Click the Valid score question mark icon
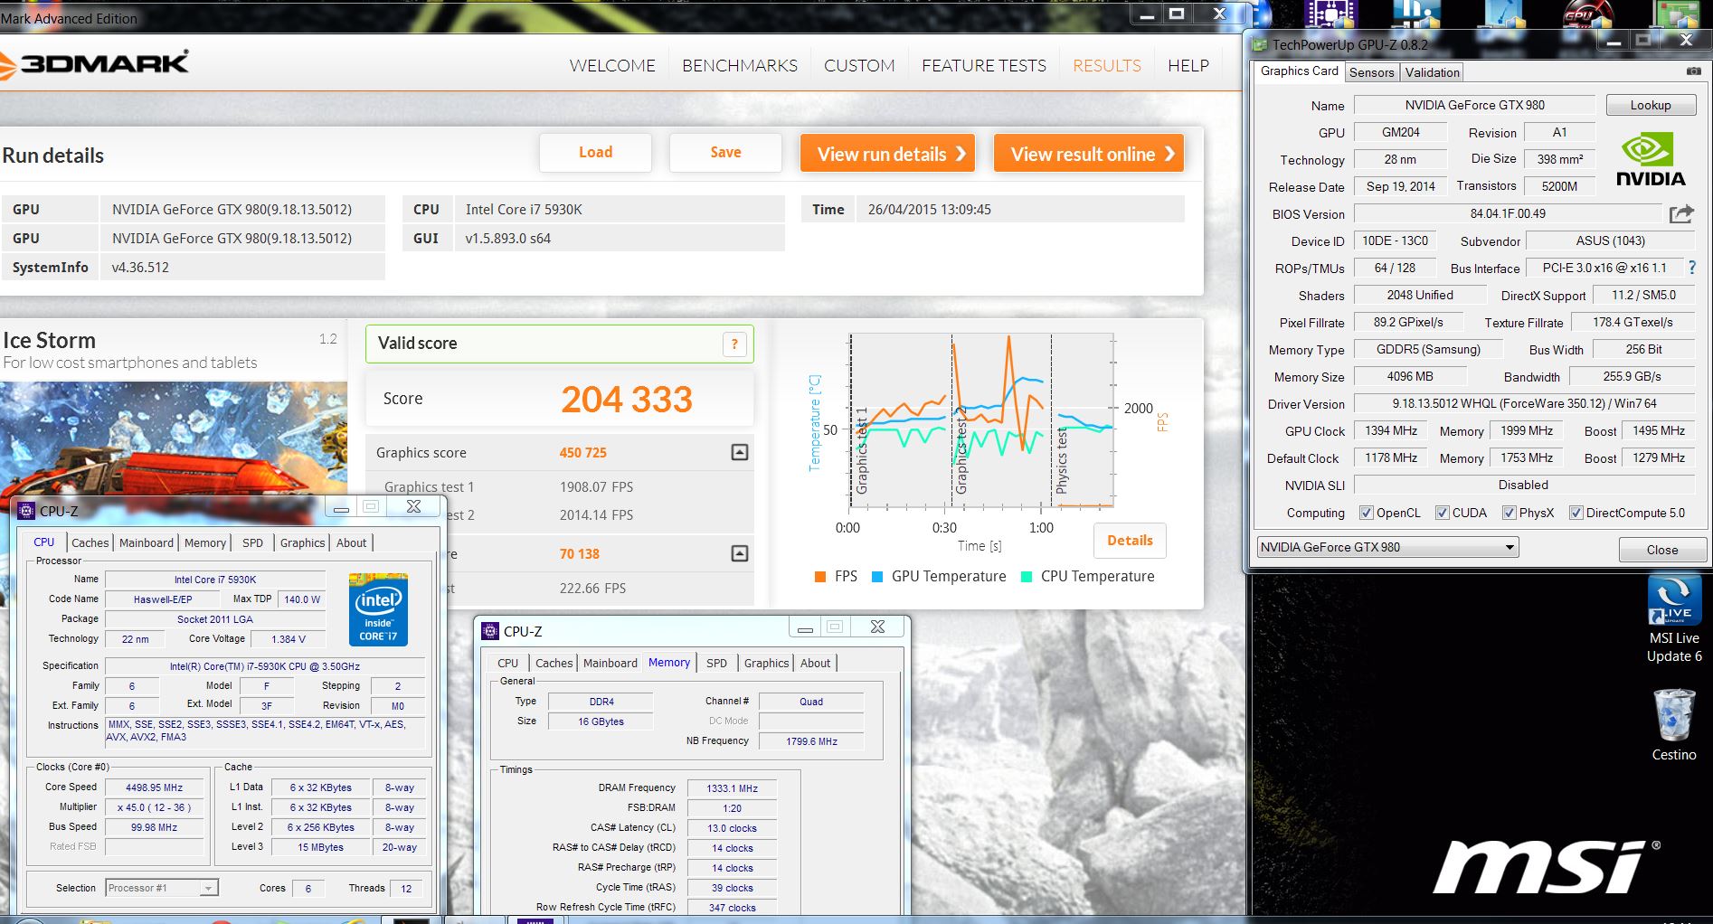 pyautogui.click(x=734, y=344)
